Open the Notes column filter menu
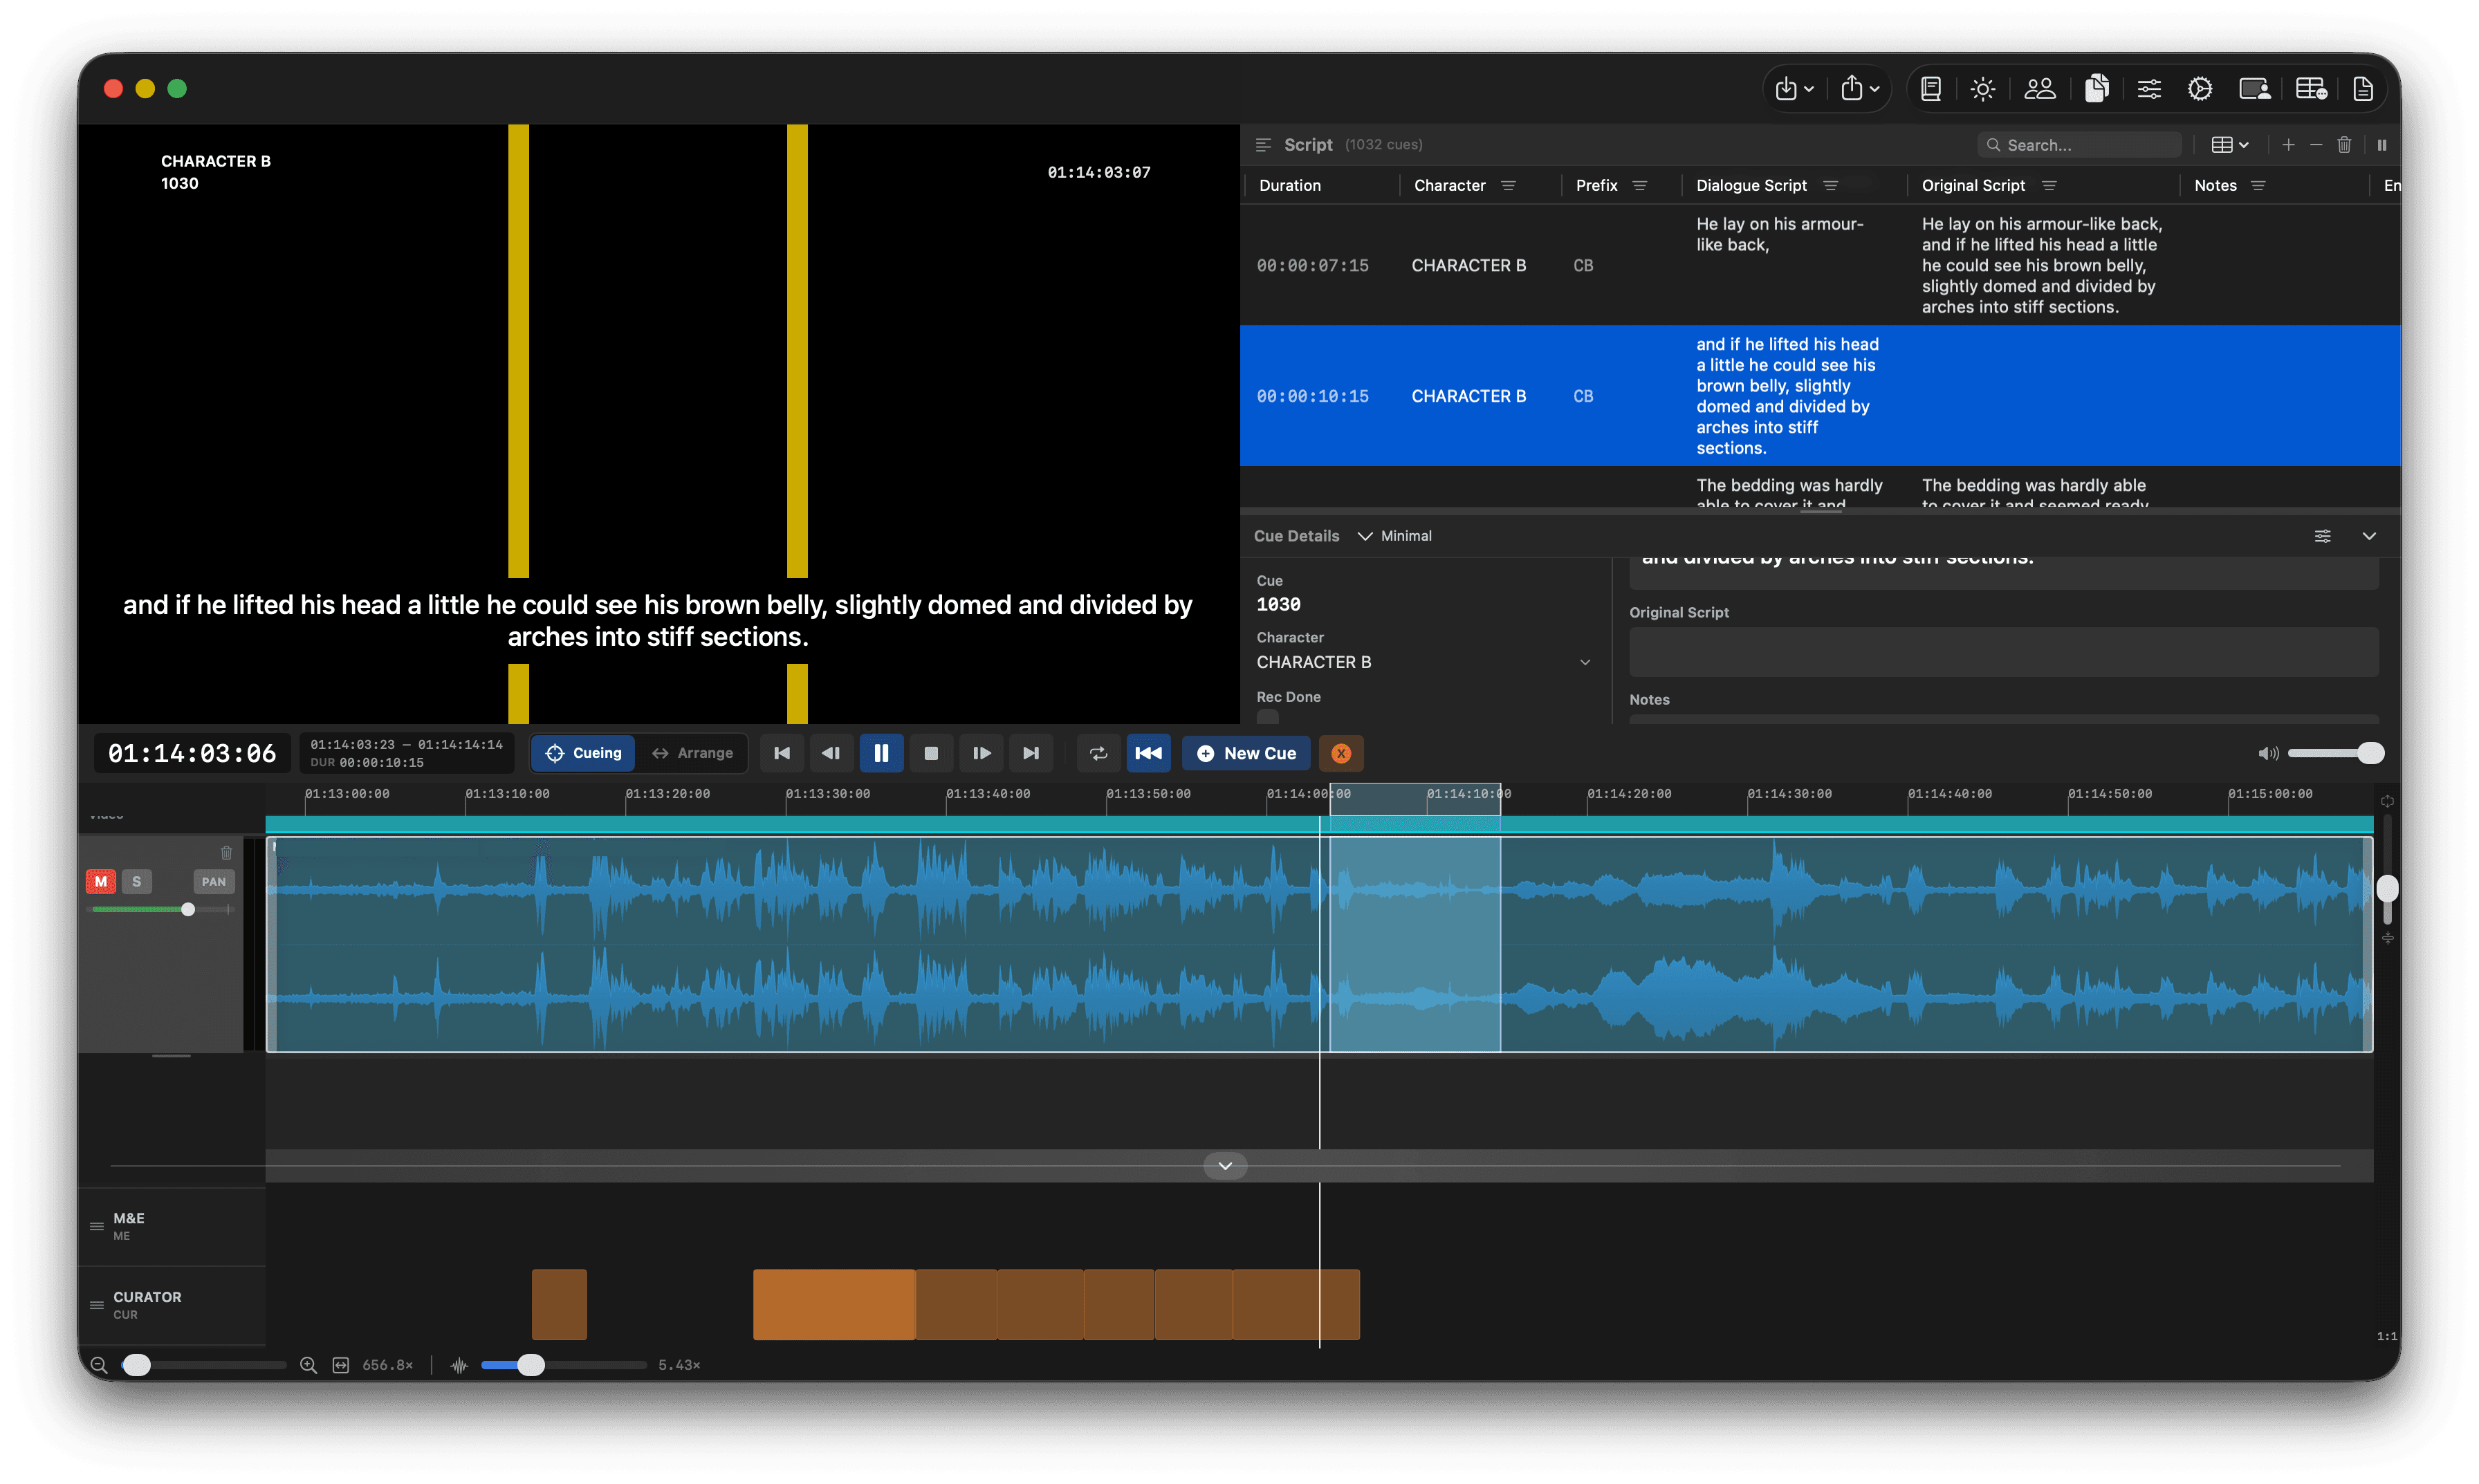The width and height of the screenshot is (2479, 1484). coord(2258,186)
